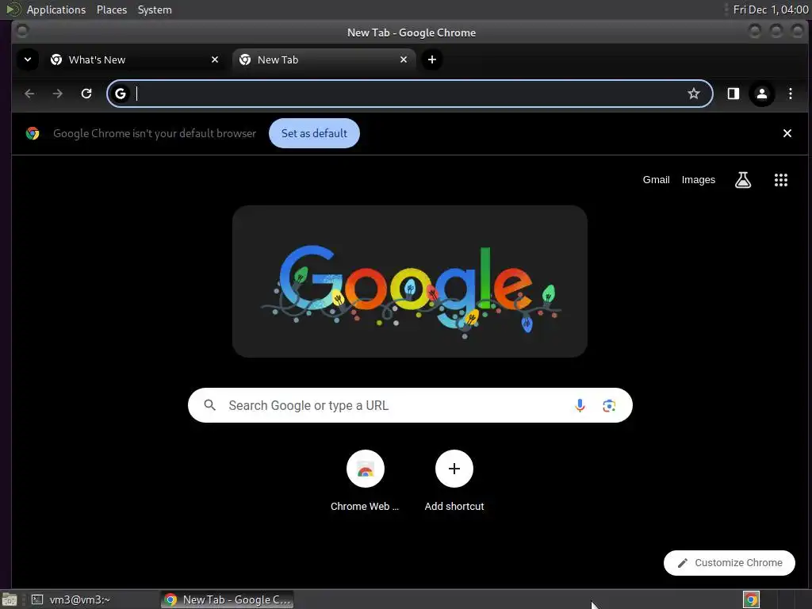
Task: Click Set as default button
Action: [x=314, y=133]
